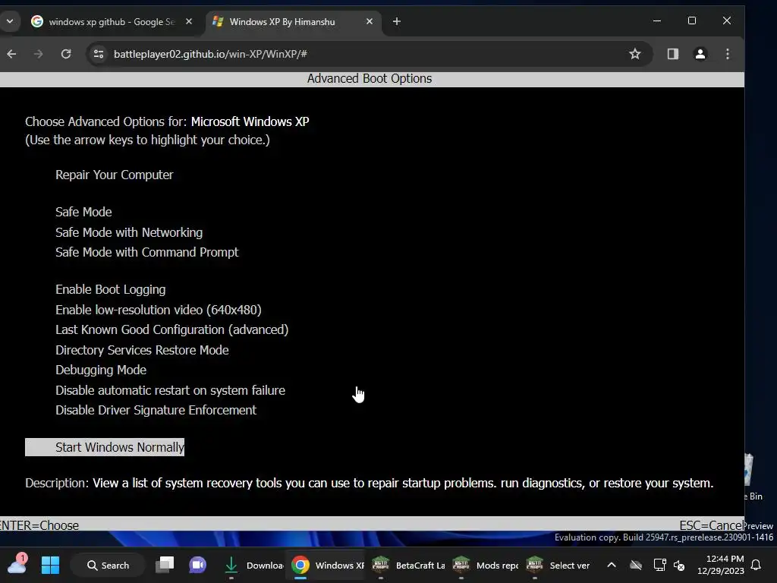Reload the current page
This screenshot has width=777, height=583.
tap(66, 54)
